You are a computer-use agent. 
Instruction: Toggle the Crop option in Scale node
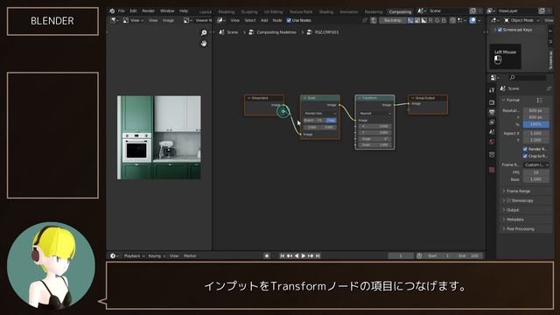[331, 121]
